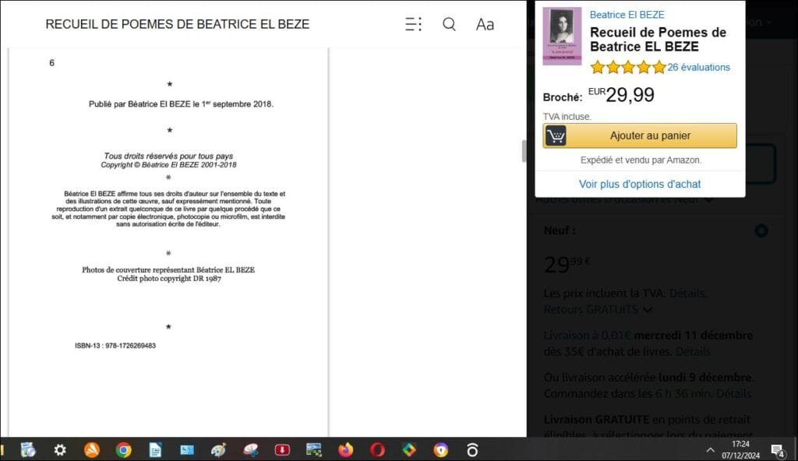
Task: Show hidden system tray icons
Action: [710, 449]
